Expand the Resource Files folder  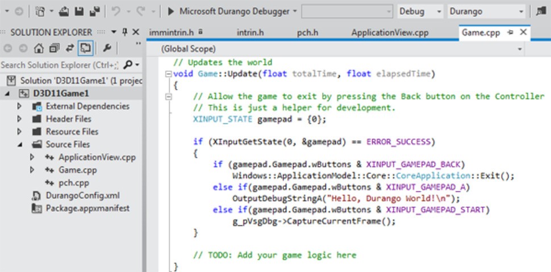(x=20, y=131)
